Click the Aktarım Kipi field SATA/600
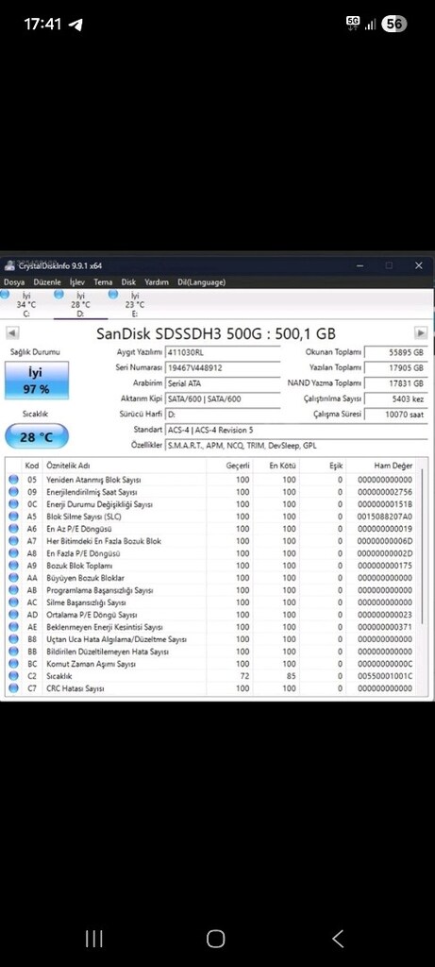Viewport: 435px width, 967px height. tap(223, 399)
